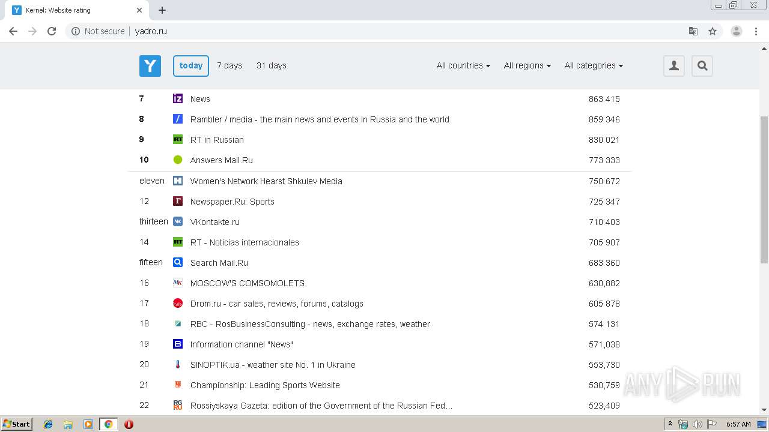Click the volume icon in system tray

[x=698, y=424]
